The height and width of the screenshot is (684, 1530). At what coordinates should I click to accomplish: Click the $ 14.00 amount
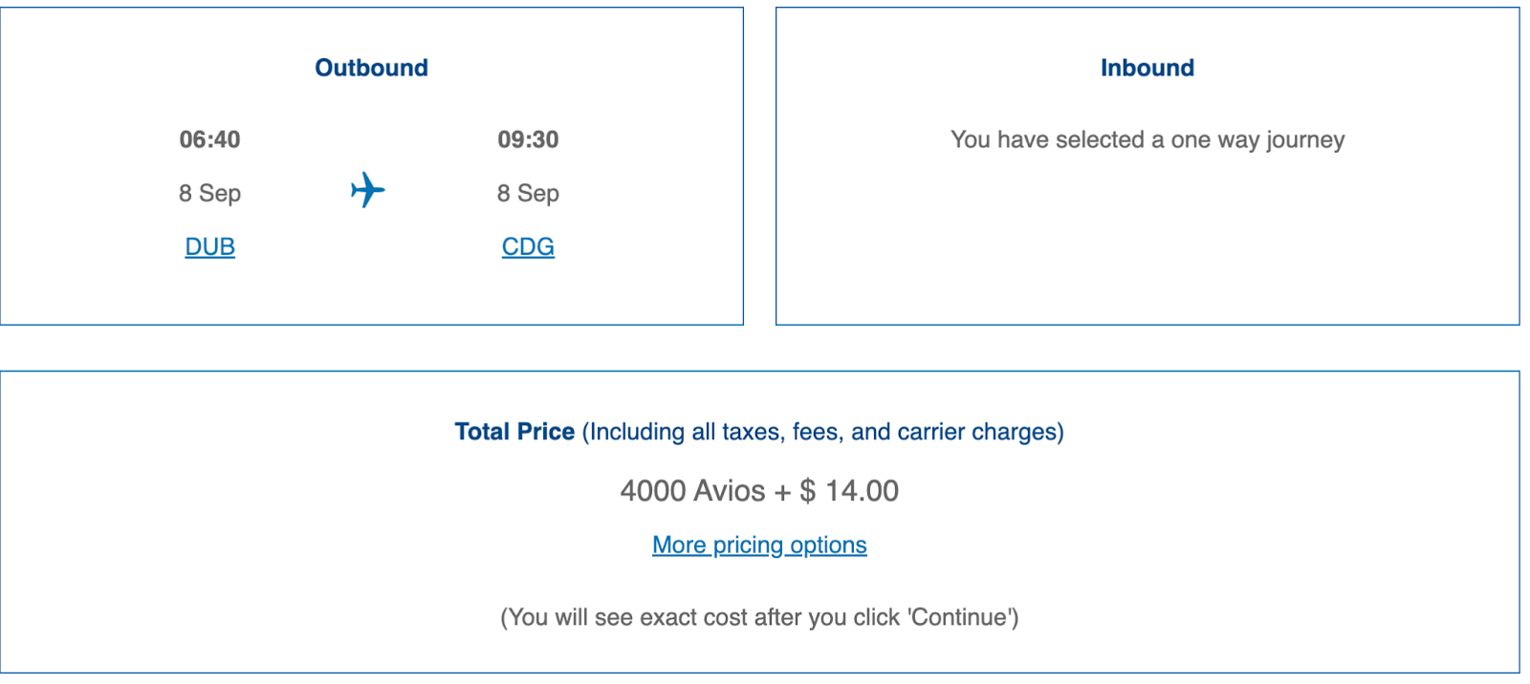(849, 491)
